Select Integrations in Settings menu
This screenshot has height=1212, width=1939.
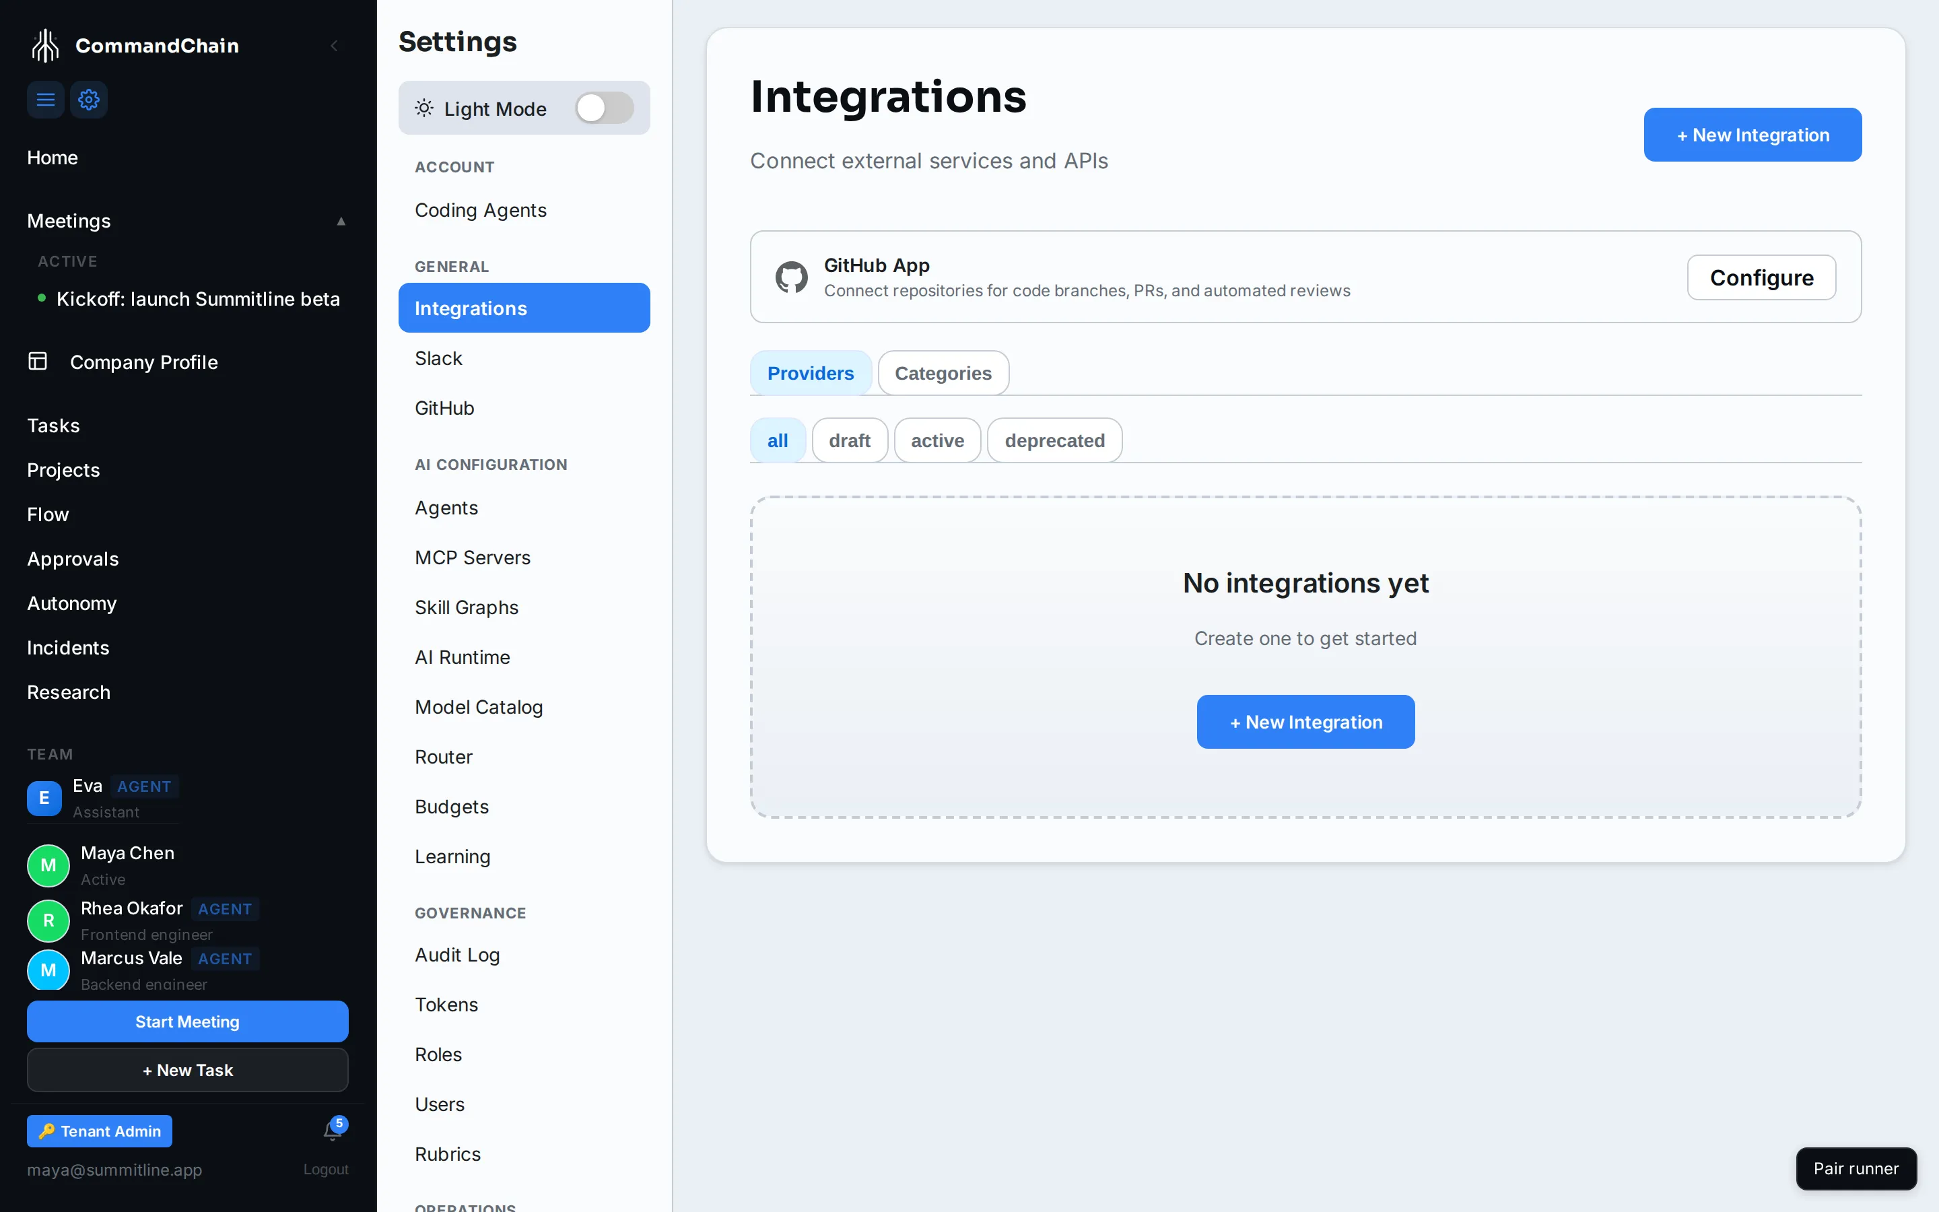[524, 308]
